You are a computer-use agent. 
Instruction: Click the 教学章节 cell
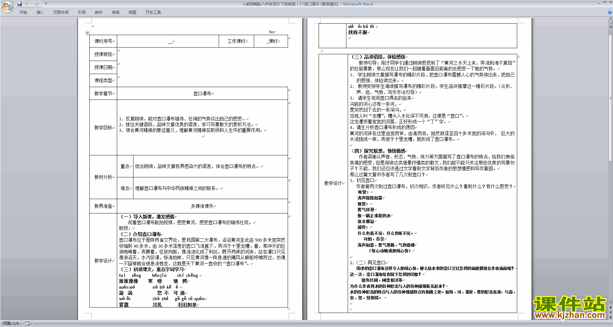pyautogui.click(x=103, y=93)
